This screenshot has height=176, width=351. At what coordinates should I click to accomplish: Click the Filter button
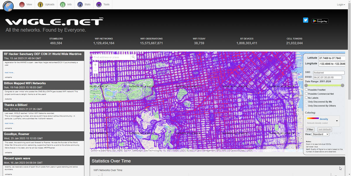click(x=310, y=130)
